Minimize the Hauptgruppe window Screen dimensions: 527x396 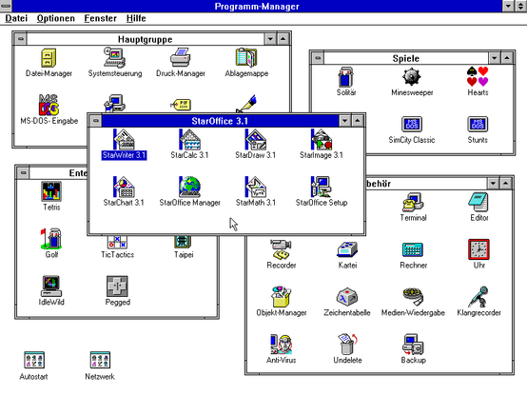coord(270,39)
